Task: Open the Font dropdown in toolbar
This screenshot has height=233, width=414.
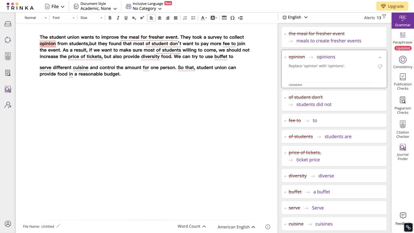Action: tap(63, 18)
